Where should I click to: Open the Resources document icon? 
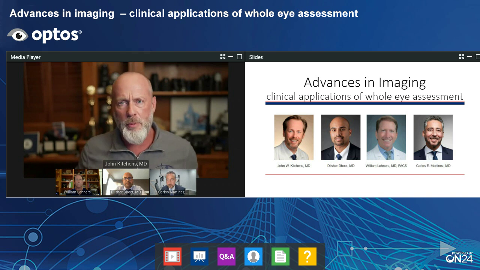pyautogui.click(x=280, y=256)
